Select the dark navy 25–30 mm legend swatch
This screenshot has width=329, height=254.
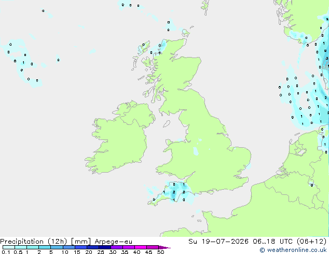[x=105, y=247]
